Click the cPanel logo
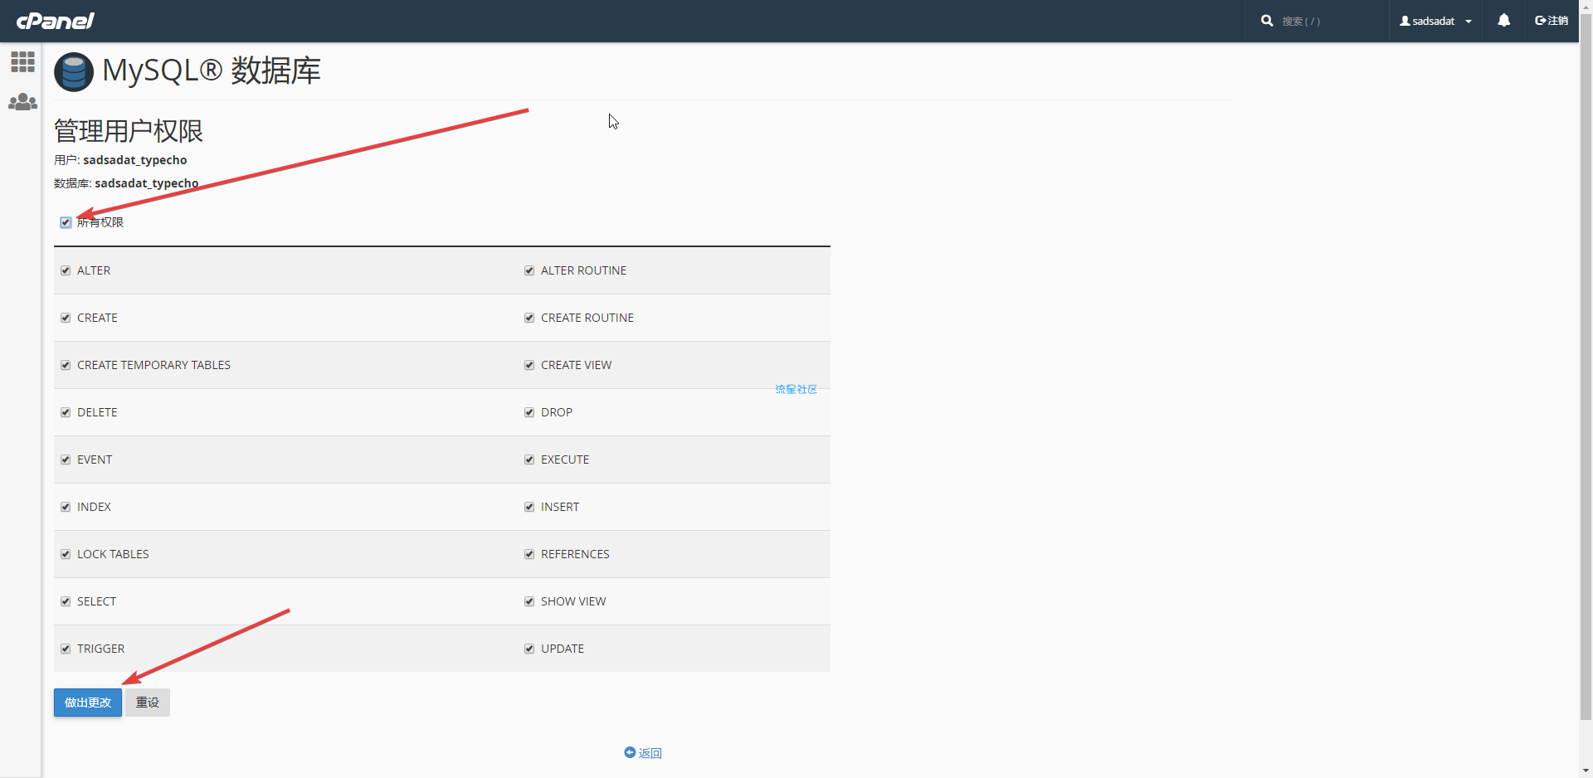The width and height of the screenshot is (1593, 778). pyautogui.click(x=56, y=21)
